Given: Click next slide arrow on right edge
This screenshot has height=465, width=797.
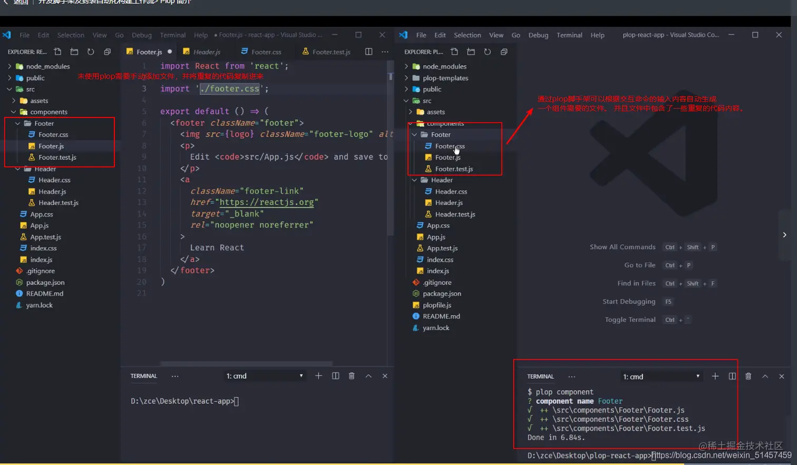Looking at the screenshot, I should coord(784,235).
